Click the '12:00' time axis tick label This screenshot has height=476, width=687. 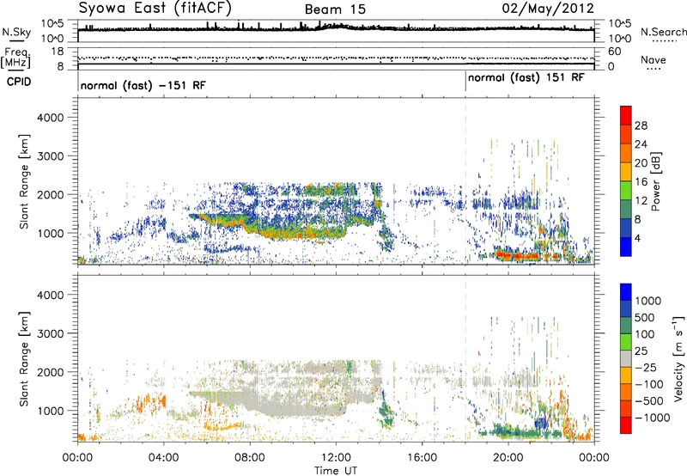pos(336,458)
